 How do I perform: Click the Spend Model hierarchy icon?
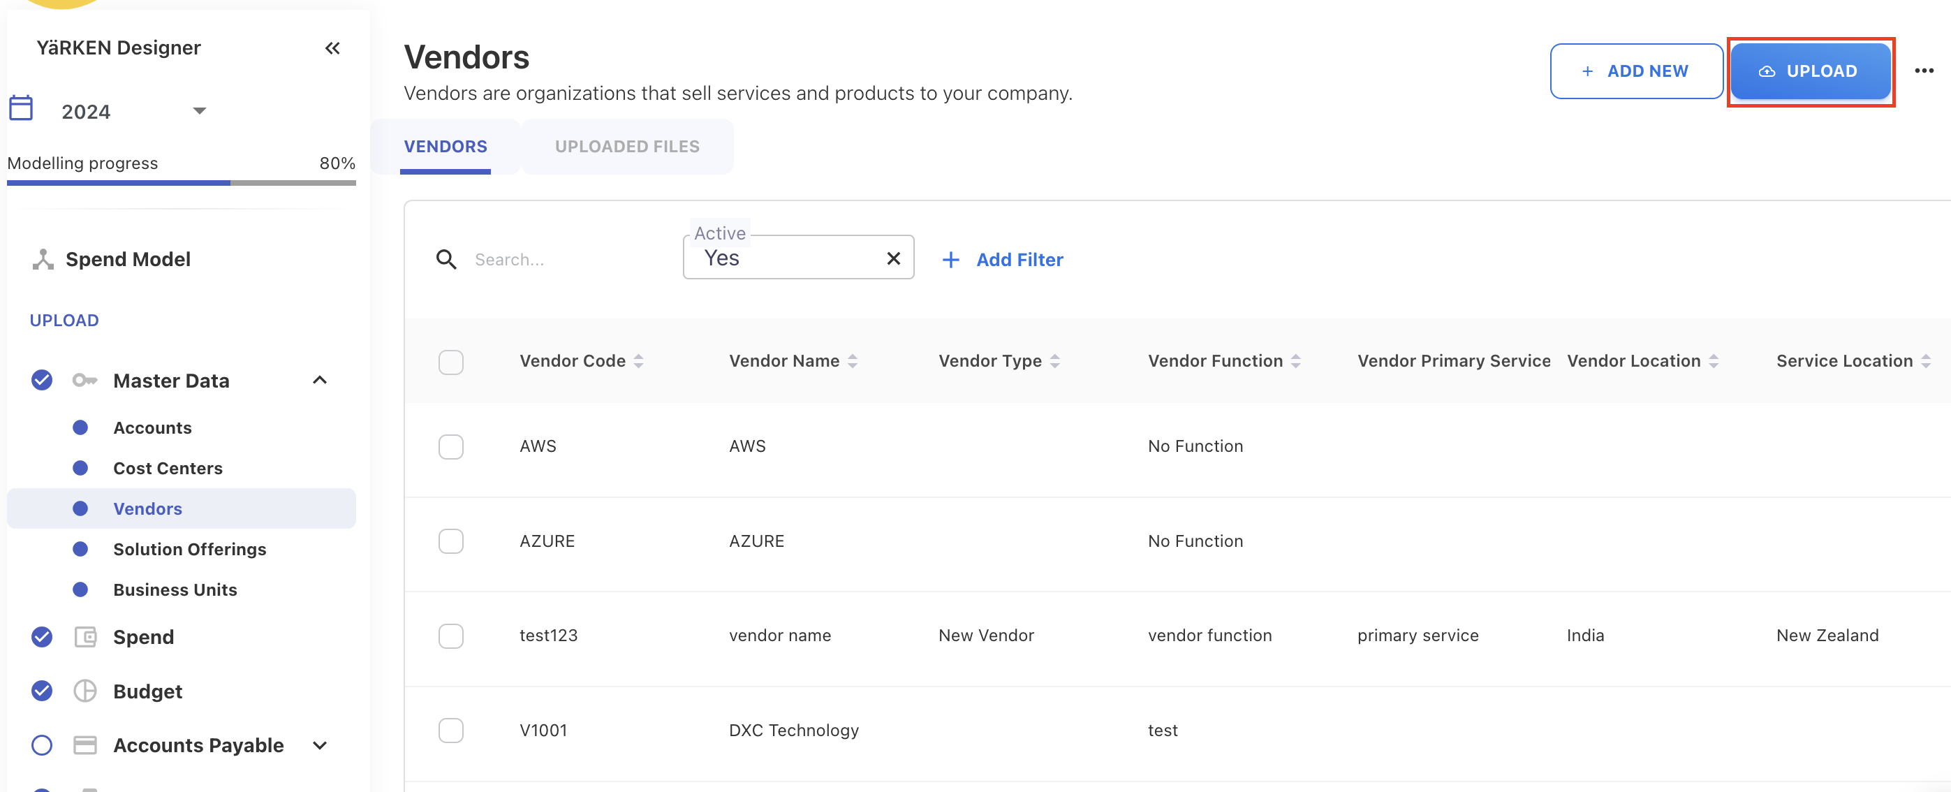[43, 260]
